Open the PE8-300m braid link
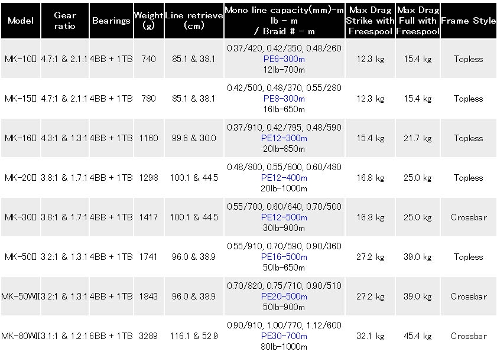The height and width of the screenshot is (355, 497). tap(284, 99)
